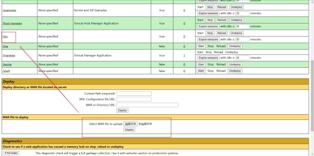Undeploy the /shell application
Image resolution: width=314 pixels, height=156 pixels.
[235, 71]
